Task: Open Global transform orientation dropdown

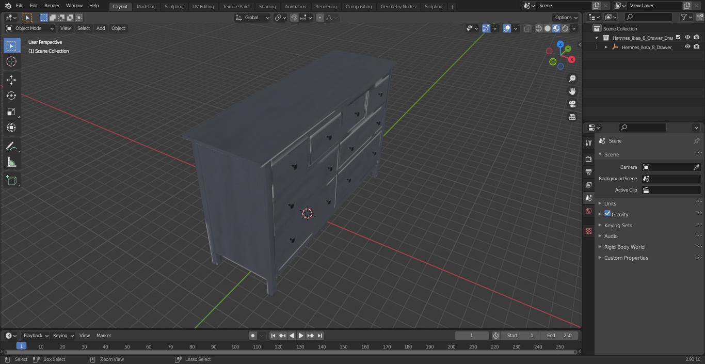Action: click(253, 18)
